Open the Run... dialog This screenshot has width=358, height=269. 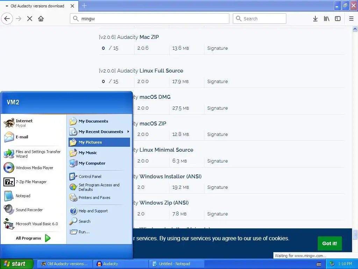tap(99, 232)
